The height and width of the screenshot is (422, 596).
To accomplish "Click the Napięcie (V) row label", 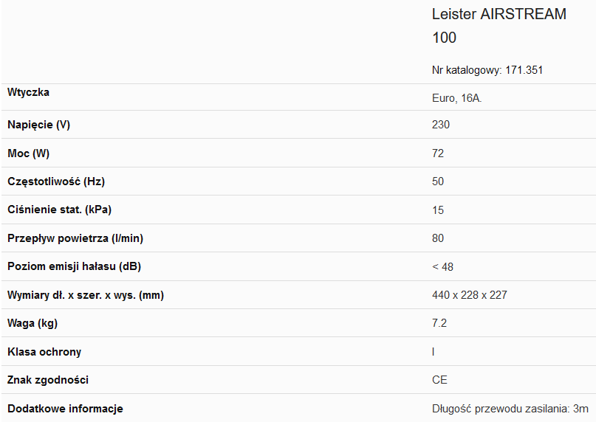I will pos(38,125).
